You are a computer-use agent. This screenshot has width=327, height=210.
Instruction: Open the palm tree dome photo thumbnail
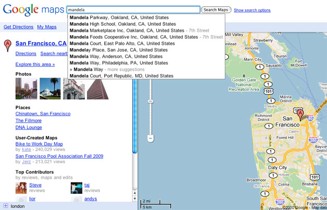tap(50, 88)
